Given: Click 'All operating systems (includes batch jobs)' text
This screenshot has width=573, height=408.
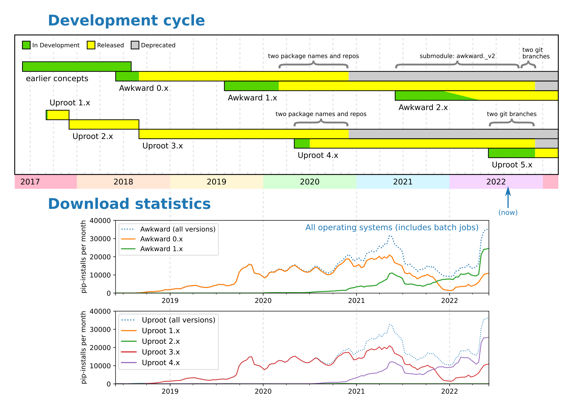Looking at the screenshot, I should click(392, 227).
